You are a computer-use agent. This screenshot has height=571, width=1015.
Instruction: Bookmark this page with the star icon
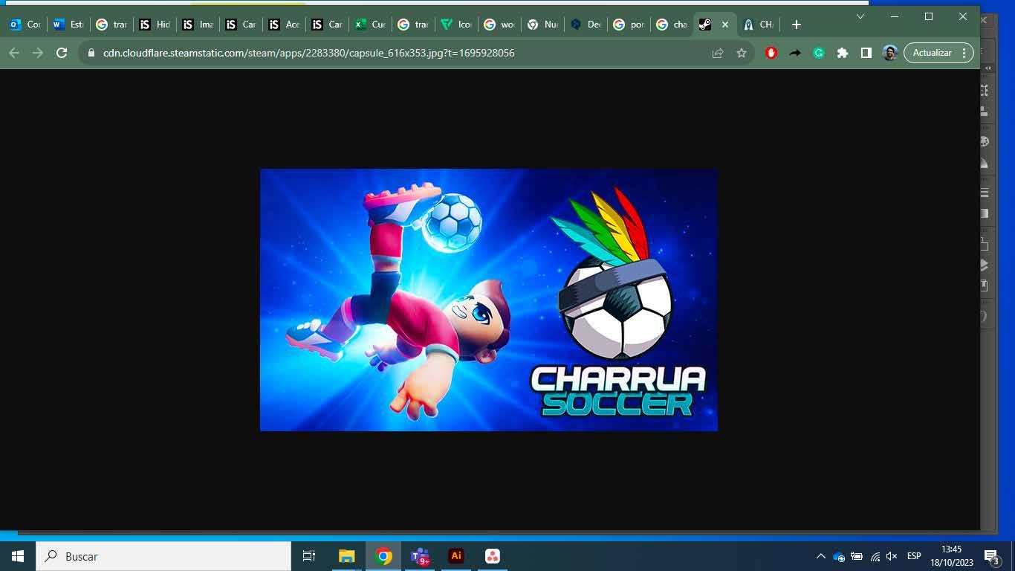point(741,53)
